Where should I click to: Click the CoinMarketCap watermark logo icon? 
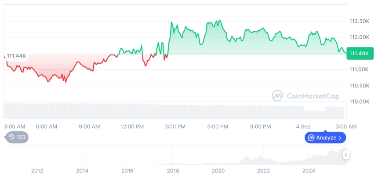[277, 96]
